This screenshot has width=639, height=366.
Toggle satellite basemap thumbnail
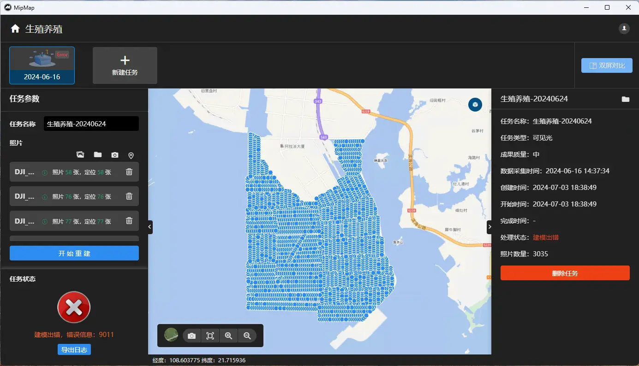[171, 335]
